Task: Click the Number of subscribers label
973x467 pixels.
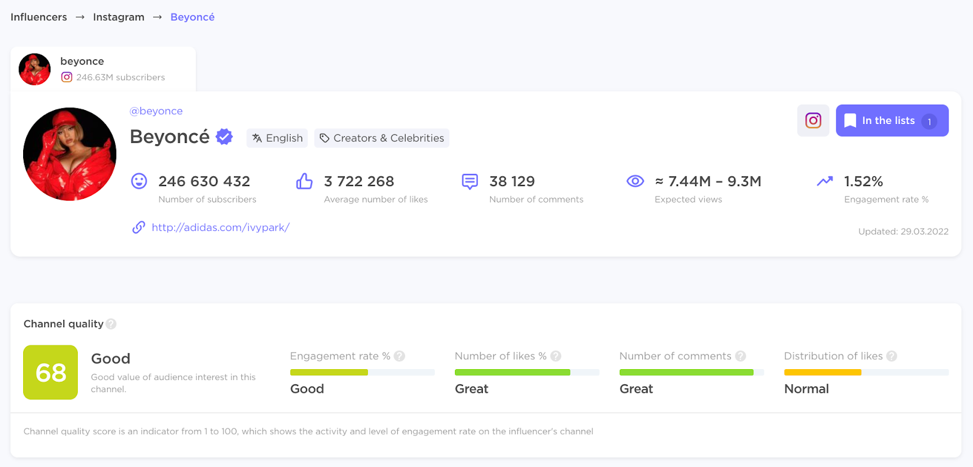Action: tap(207, 199)
